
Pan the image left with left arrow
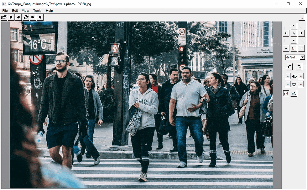286,33
